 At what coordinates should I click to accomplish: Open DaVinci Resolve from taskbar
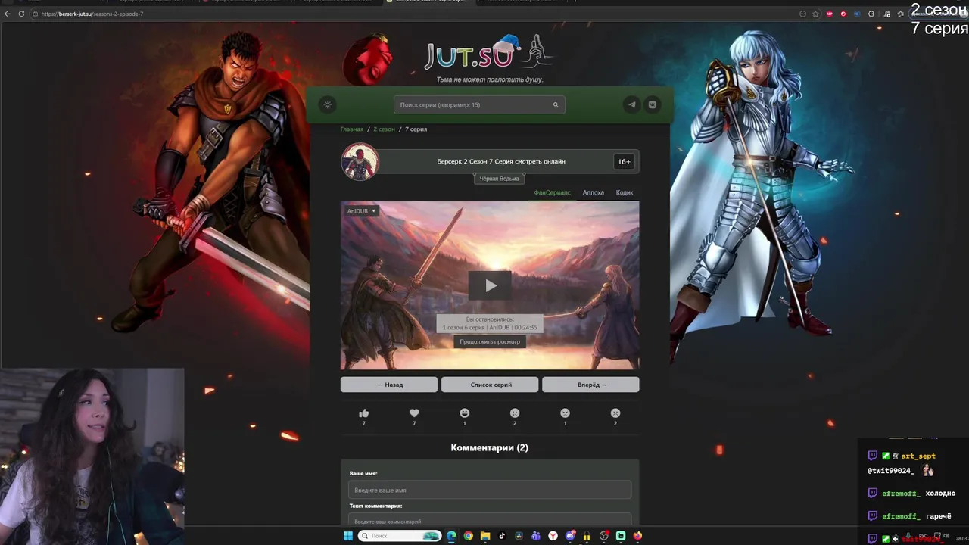tap(519, 536)
